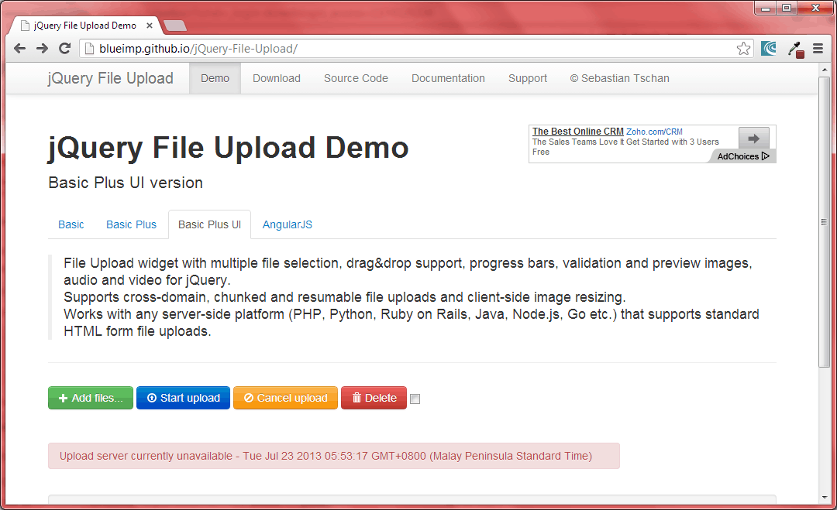Open the Documentation menu item
Image resolution: width=837 pixels, height=510 pixels.
(448, 78)
